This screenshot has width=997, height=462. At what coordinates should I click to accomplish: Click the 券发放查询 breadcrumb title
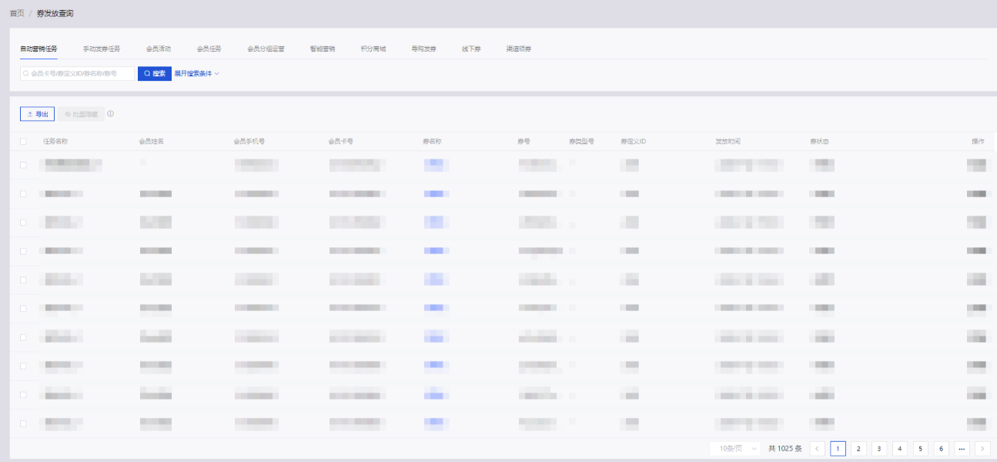coord(55,13)
